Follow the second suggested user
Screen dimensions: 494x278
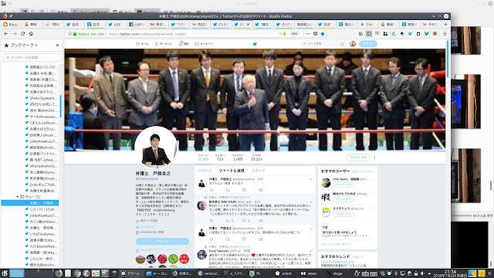click(343, 199)
